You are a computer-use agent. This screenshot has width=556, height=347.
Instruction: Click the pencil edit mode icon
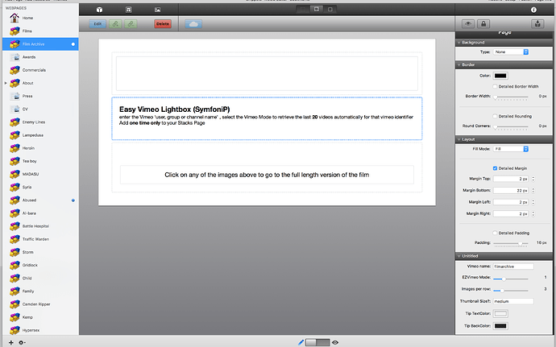point(301,342)
